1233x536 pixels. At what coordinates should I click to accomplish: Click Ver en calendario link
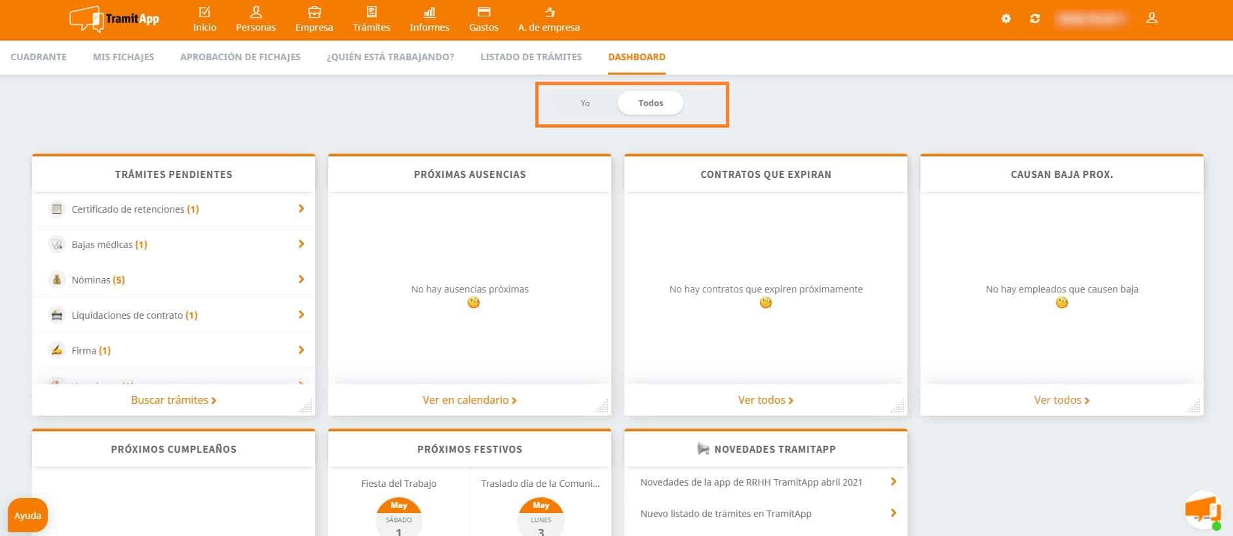(x=470, y=400)
